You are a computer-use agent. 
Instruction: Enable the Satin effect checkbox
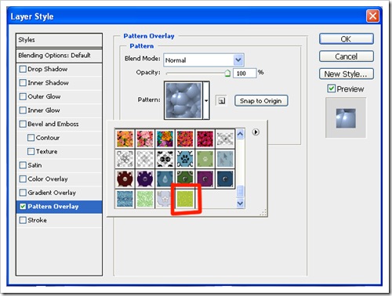pyautogui.click(x=23, y=165)
